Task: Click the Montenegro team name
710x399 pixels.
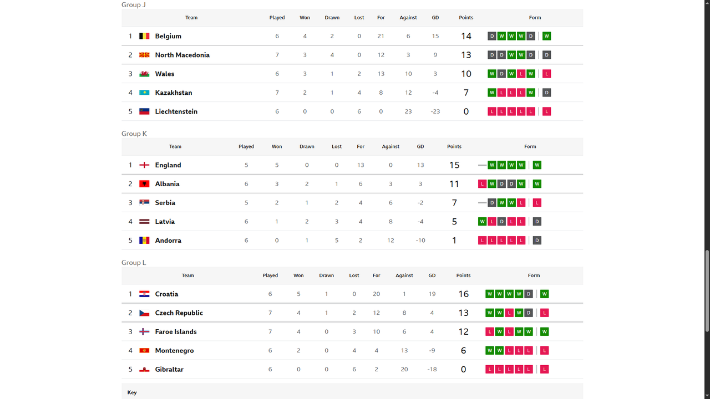Action: 175,351
